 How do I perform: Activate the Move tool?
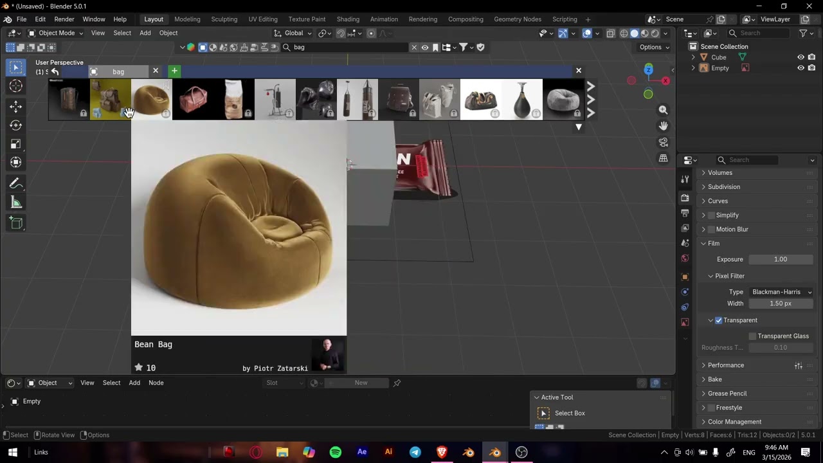click(16, 106)
